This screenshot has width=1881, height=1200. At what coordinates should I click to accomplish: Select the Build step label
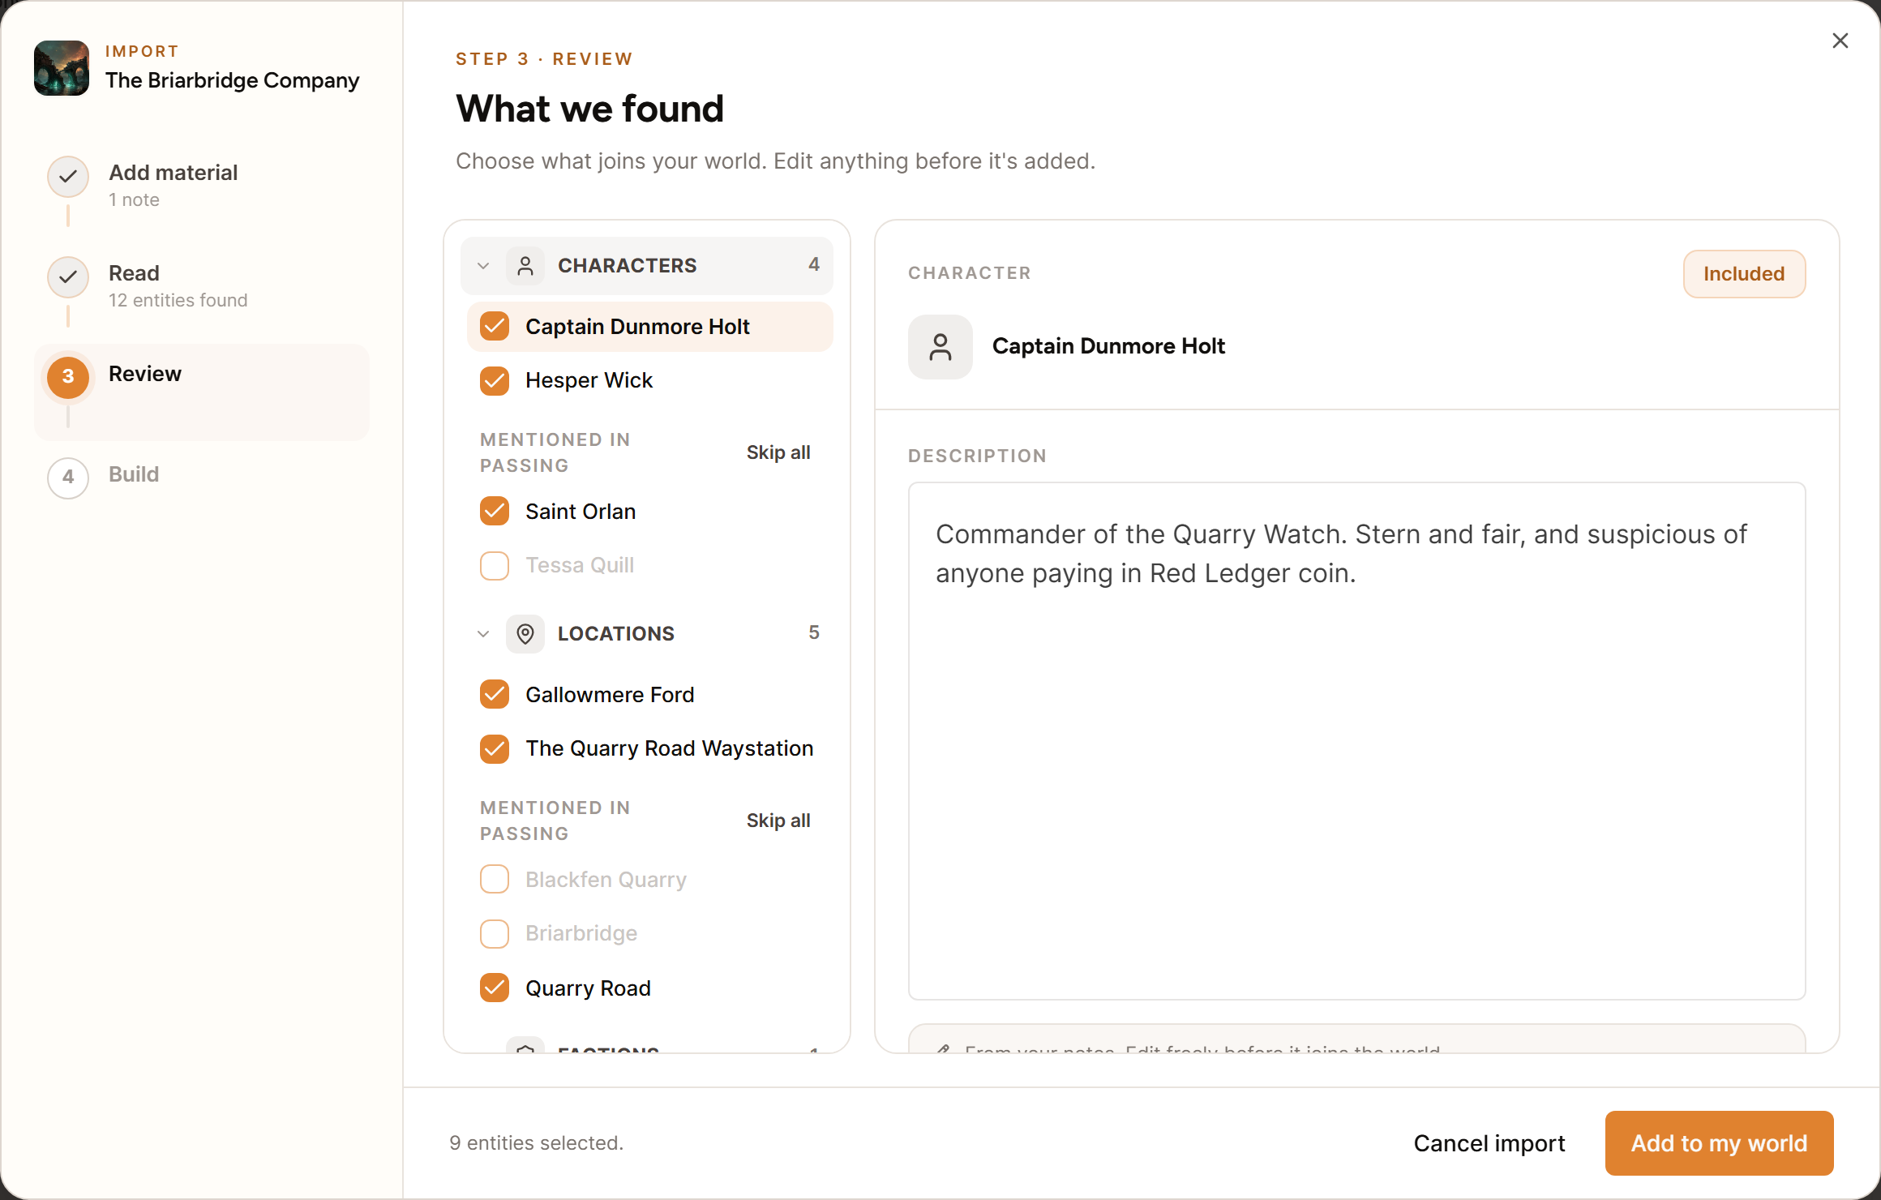(x=134, y=474)
